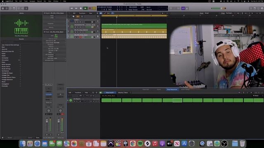The image size is (264, 148).
Task: Open Final Cut Pro from the Dock
Action: 118,143
